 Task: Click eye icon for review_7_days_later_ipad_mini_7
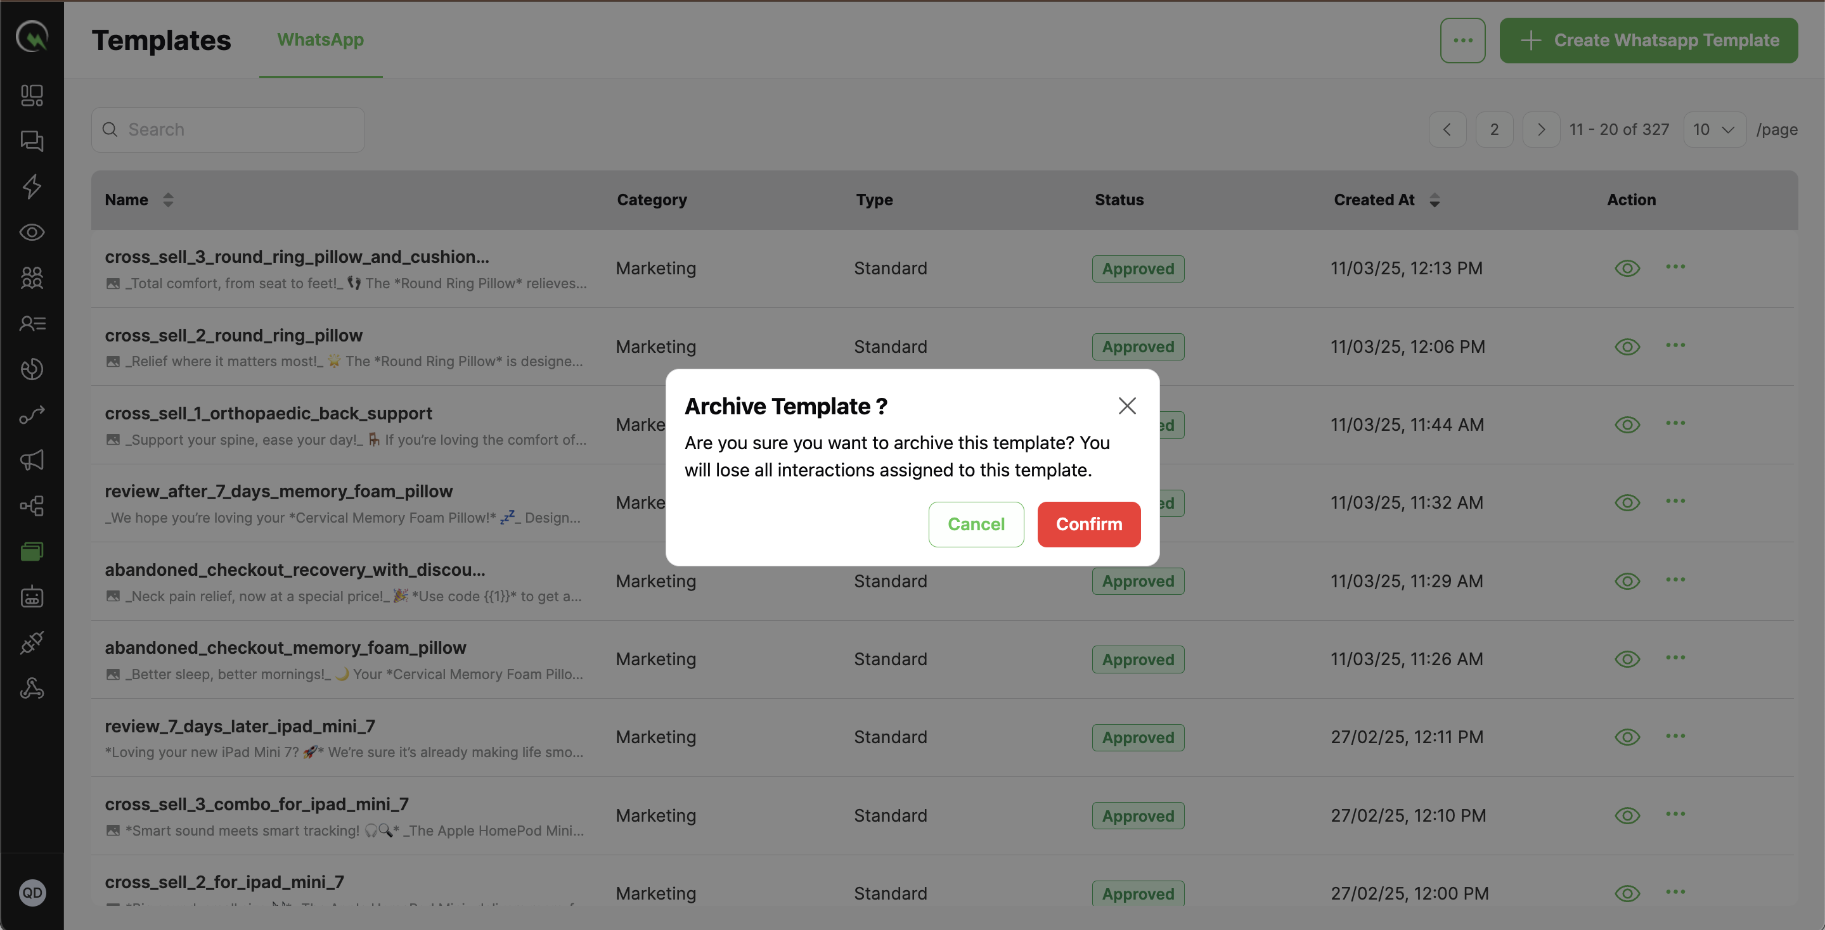tap(1627, 737)
